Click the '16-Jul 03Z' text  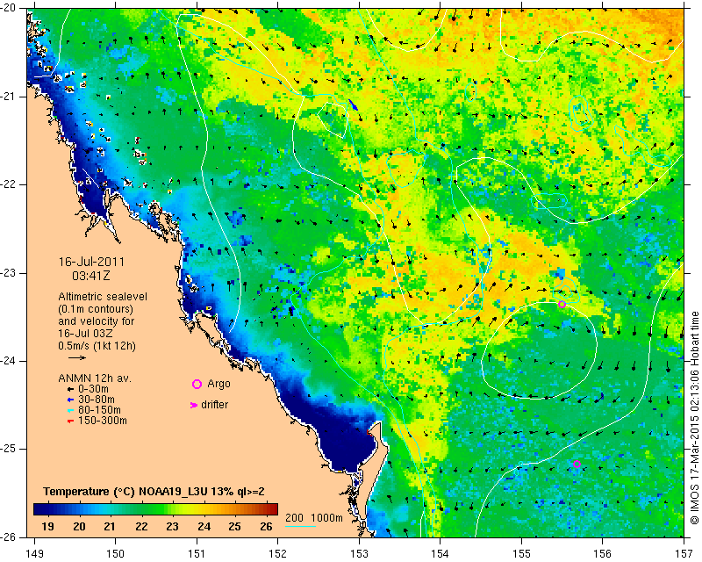click(x=85, y=334)
